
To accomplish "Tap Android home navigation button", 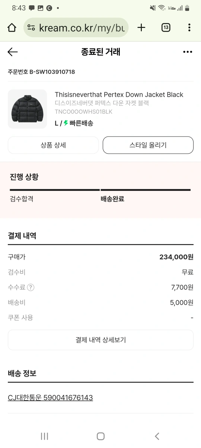I will pos(100,436).
